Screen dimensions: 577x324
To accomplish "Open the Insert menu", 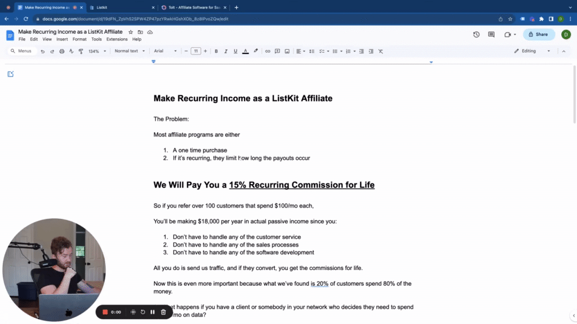I will click(62, 39).
